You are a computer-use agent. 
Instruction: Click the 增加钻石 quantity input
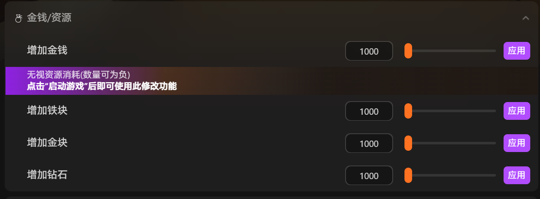pos(369,176)
